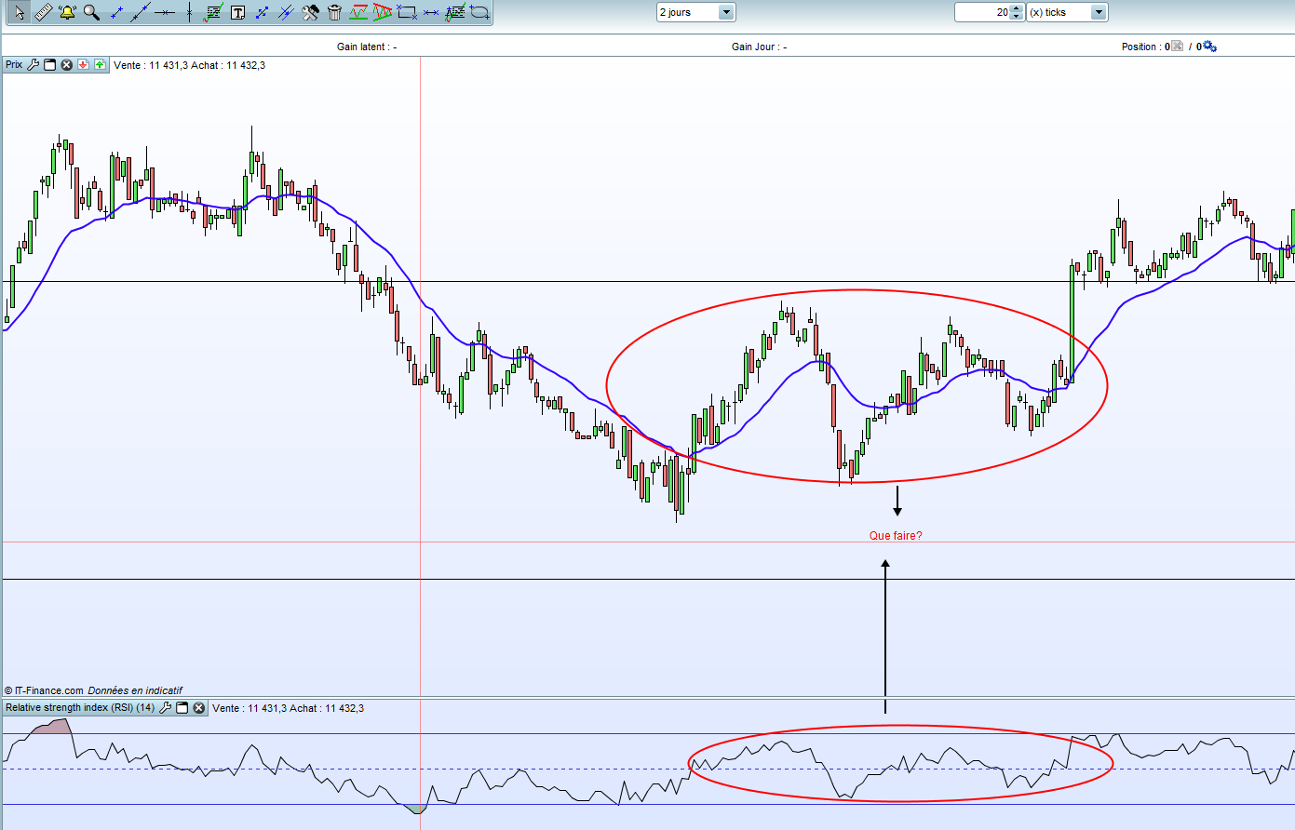Screen dimensions: 1295x830
Task: Select the rectangle drawing tool
Action: tap(406, 12)
